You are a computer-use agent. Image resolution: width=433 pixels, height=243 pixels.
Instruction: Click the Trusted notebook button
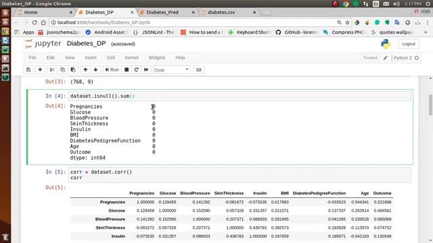click(370, 58)
